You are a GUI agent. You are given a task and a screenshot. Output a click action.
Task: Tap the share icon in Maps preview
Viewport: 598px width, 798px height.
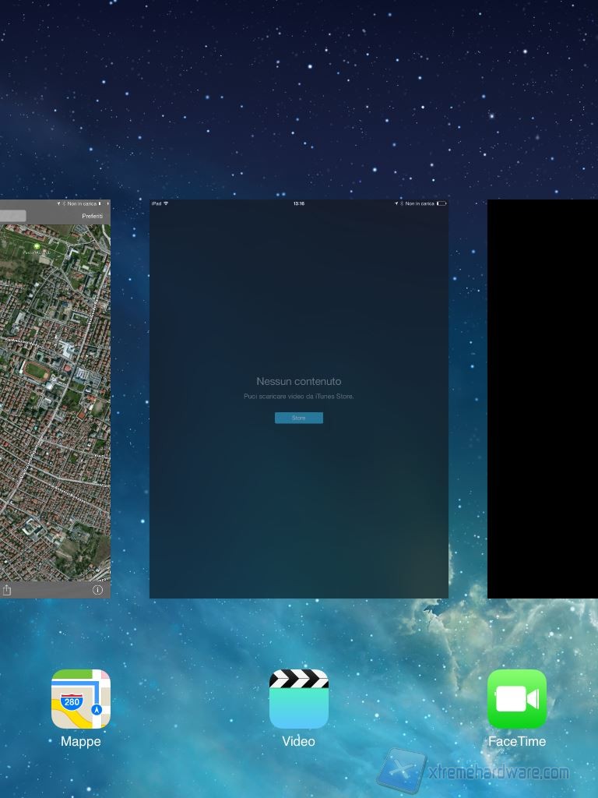coord(7,590)
